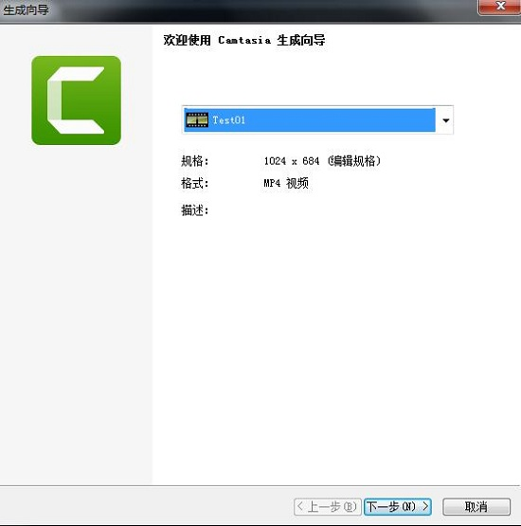Click the film strip icon beside Test01

click(197, 120)
